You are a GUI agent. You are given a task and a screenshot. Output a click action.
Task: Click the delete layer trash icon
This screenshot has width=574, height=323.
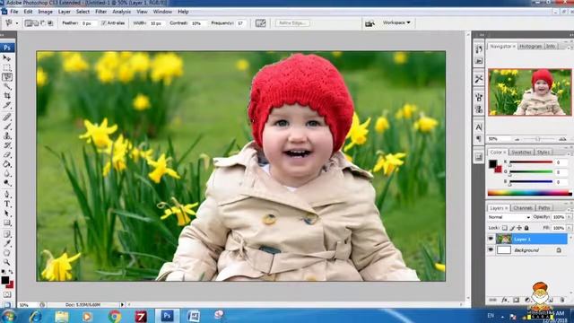coord(562,300)
